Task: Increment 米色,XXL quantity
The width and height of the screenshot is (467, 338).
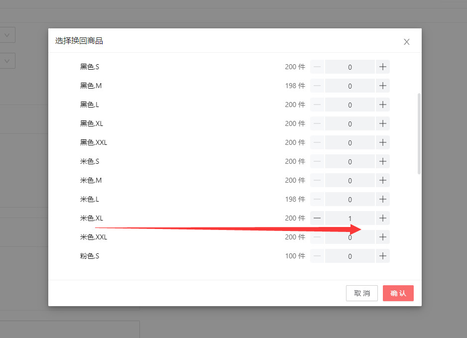Action: [x=382, y=237]
